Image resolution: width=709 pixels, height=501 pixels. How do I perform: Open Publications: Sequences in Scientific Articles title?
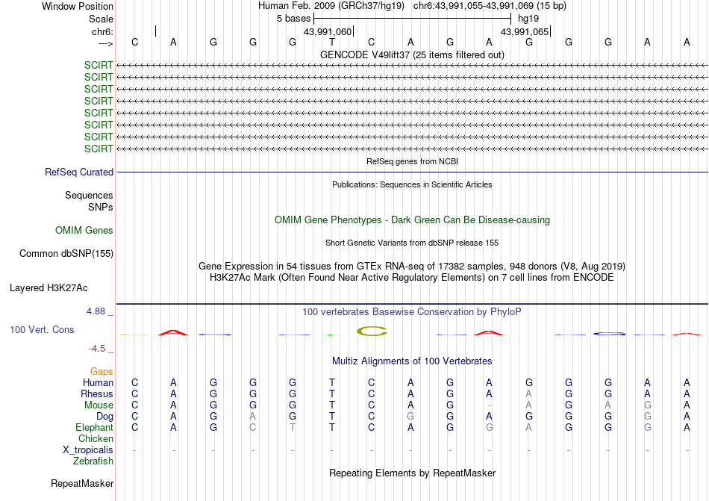(412, 184)
